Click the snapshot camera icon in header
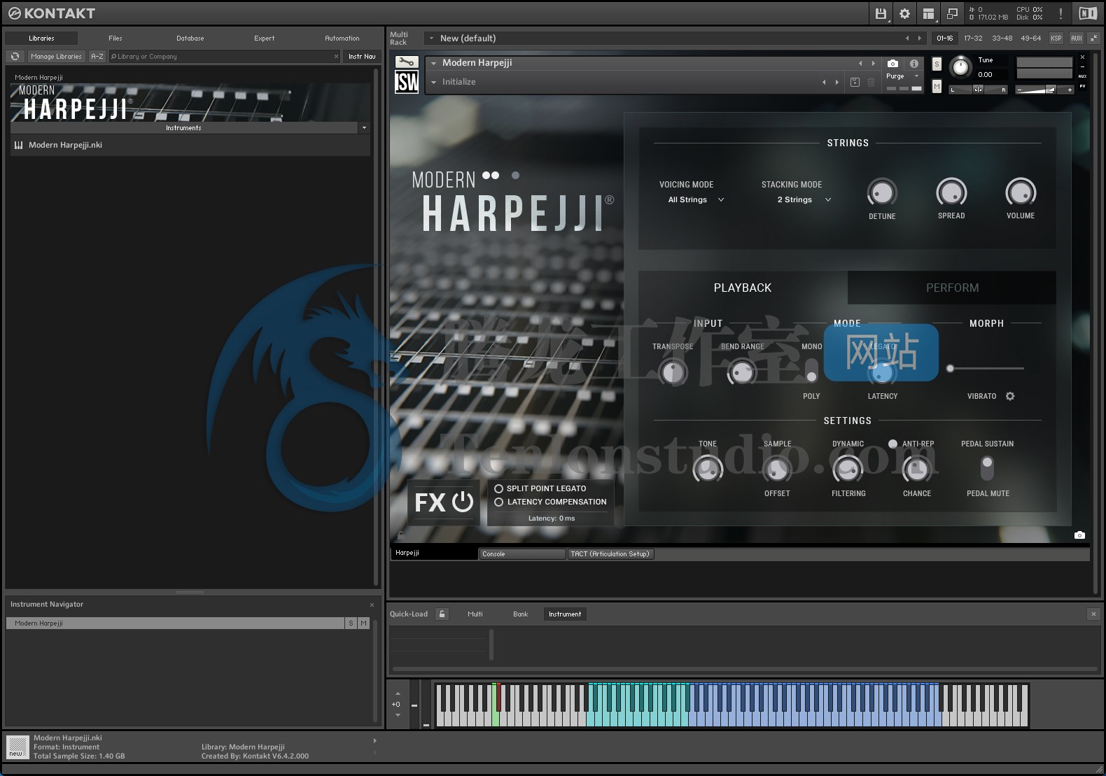Screen dimensions: 1106x776 pyautogui.click(x=892, y=63)
